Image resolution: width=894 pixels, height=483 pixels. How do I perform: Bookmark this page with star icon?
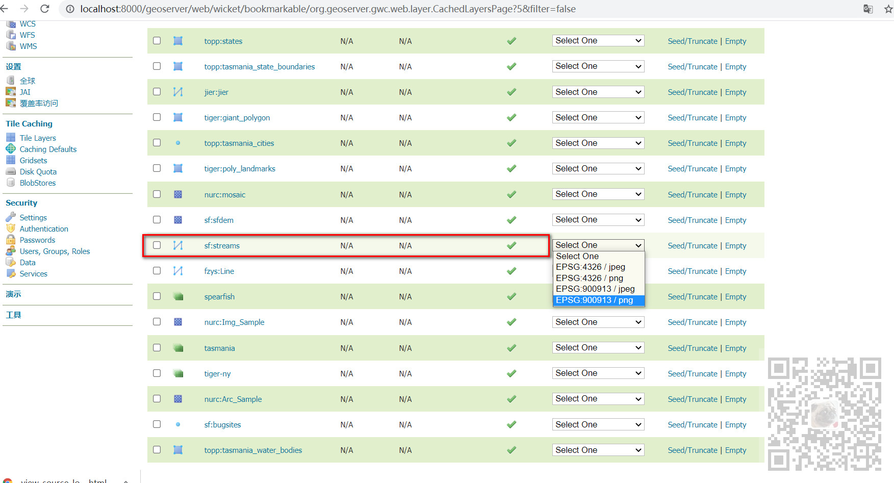888,9
